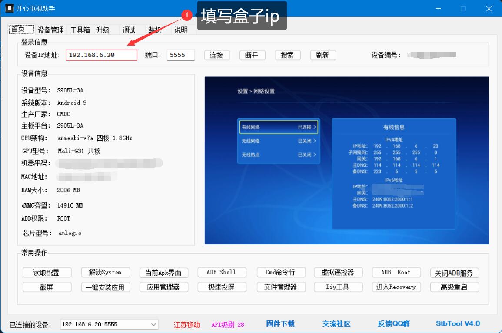Click ADB Root to gain root
Screen dimensions: 502x333
coord(396,272)
